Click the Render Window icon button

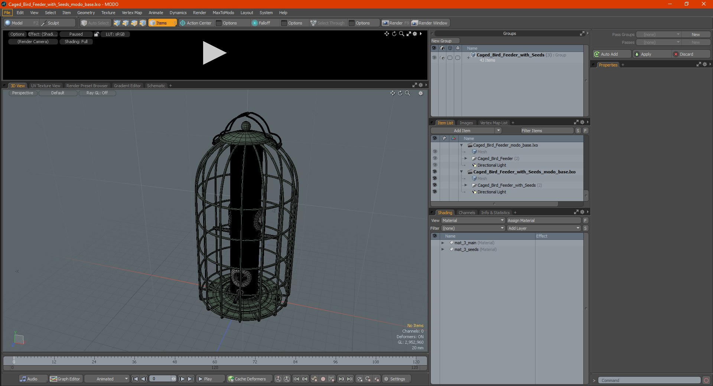430,23
